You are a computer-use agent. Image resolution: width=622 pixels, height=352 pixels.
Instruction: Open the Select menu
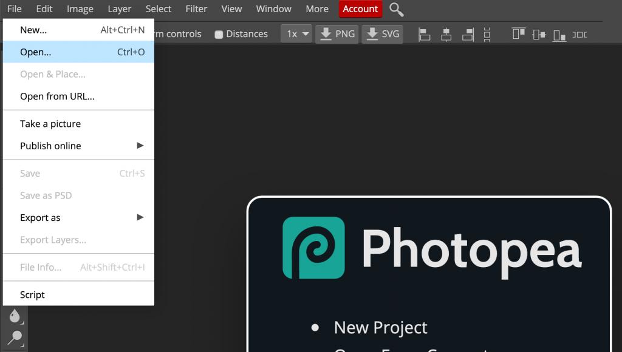[x=159, y=8]
